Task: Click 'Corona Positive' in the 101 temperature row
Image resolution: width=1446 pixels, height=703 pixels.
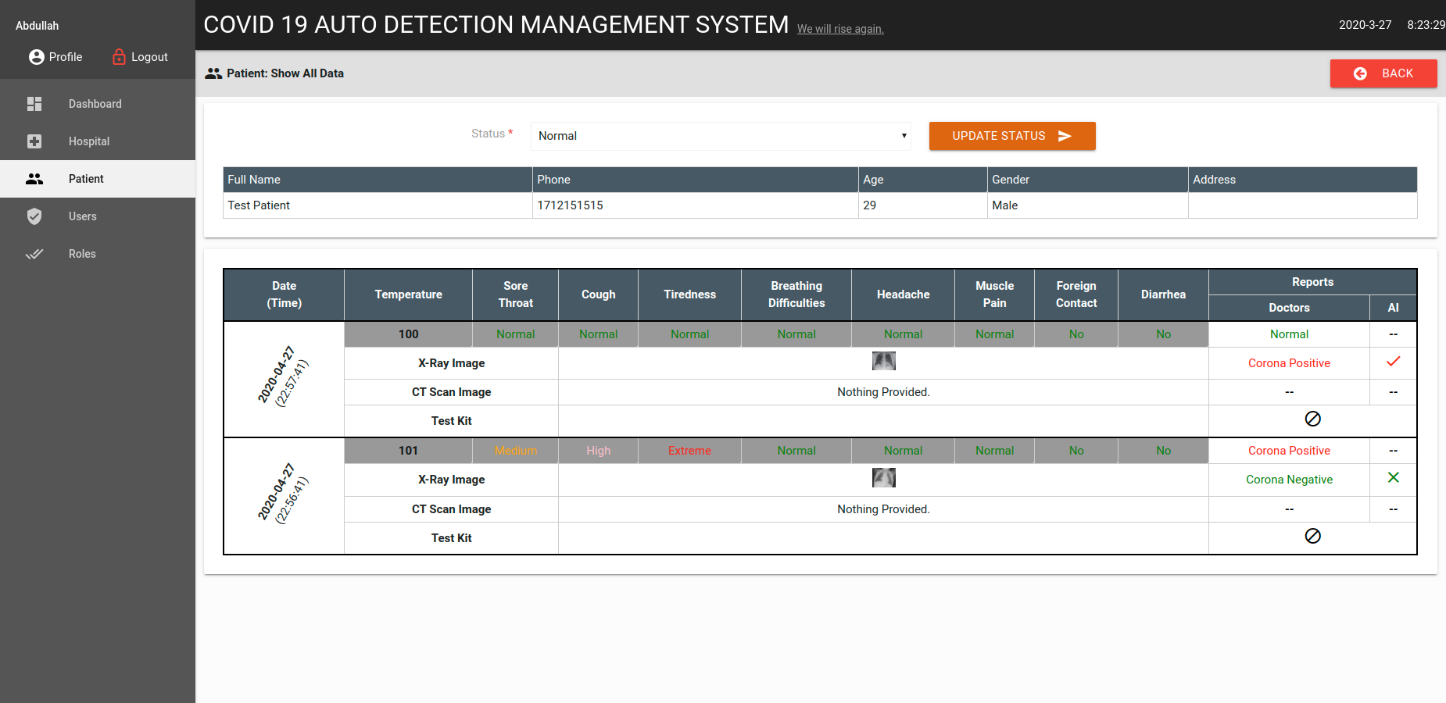Action: pos(1289,451)
